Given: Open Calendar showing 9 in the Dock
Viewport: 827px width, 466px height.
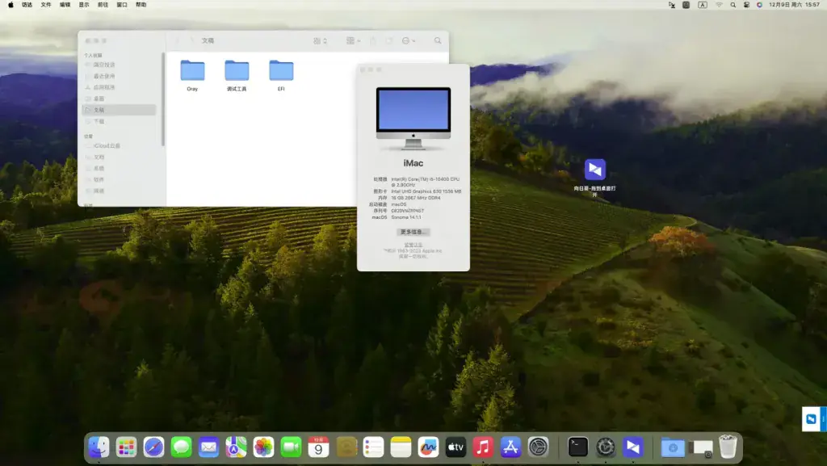Looking at the screenshot, I should [318, 447].
